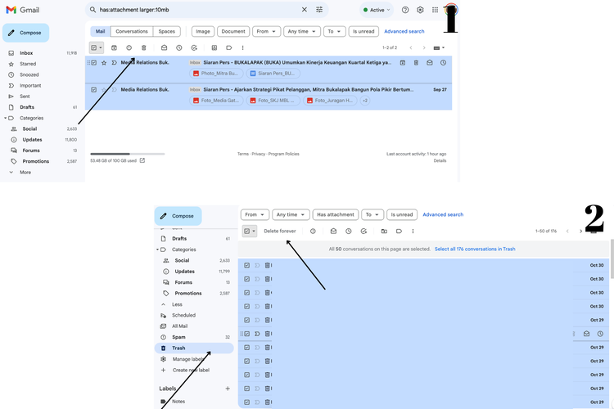Star the first Media Relations Buk. email
Image resolution: width=614 pixels, height=409 pixels.
coord(104,62)
